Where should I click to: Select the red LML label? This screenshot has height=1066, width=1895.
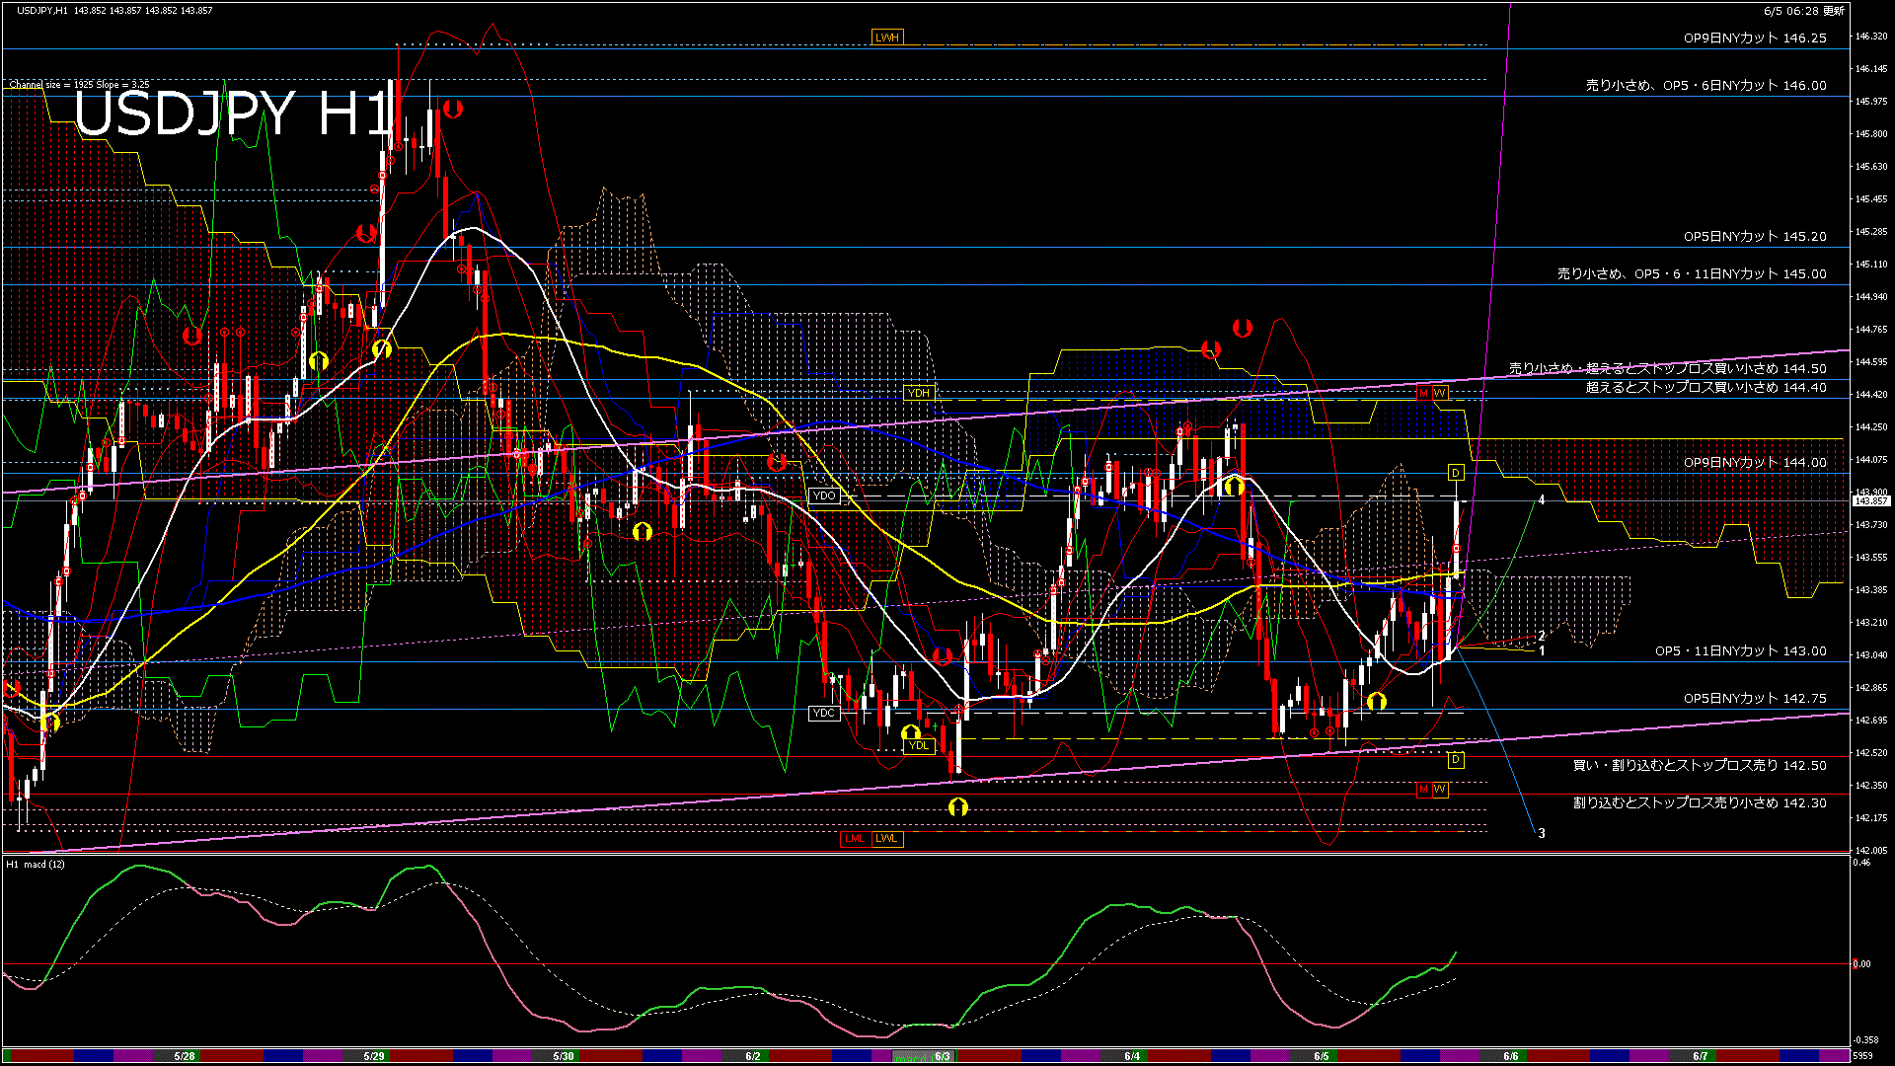point(855,839)
